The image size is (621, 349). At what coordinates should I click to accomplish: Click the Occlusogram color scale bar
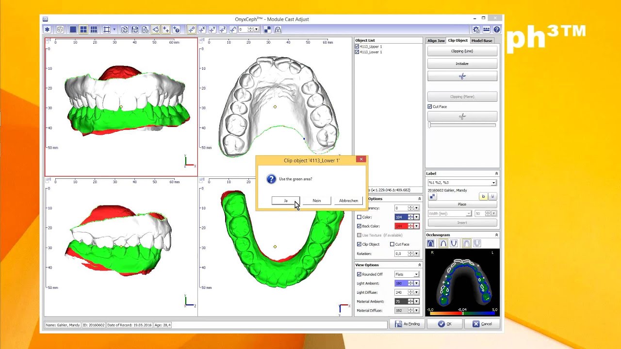tap(462, 314)
